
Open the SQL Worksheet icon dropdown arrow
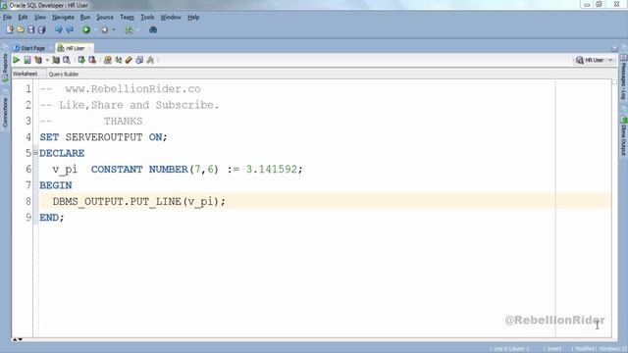[x=138, y=30]
